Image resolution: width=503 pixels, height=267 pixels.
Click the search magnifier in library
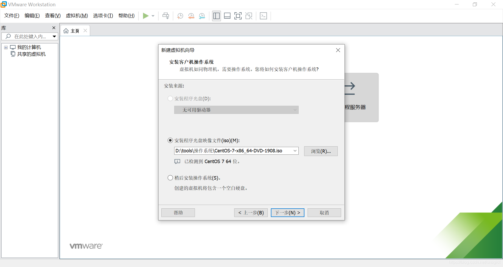click(8, 36)
